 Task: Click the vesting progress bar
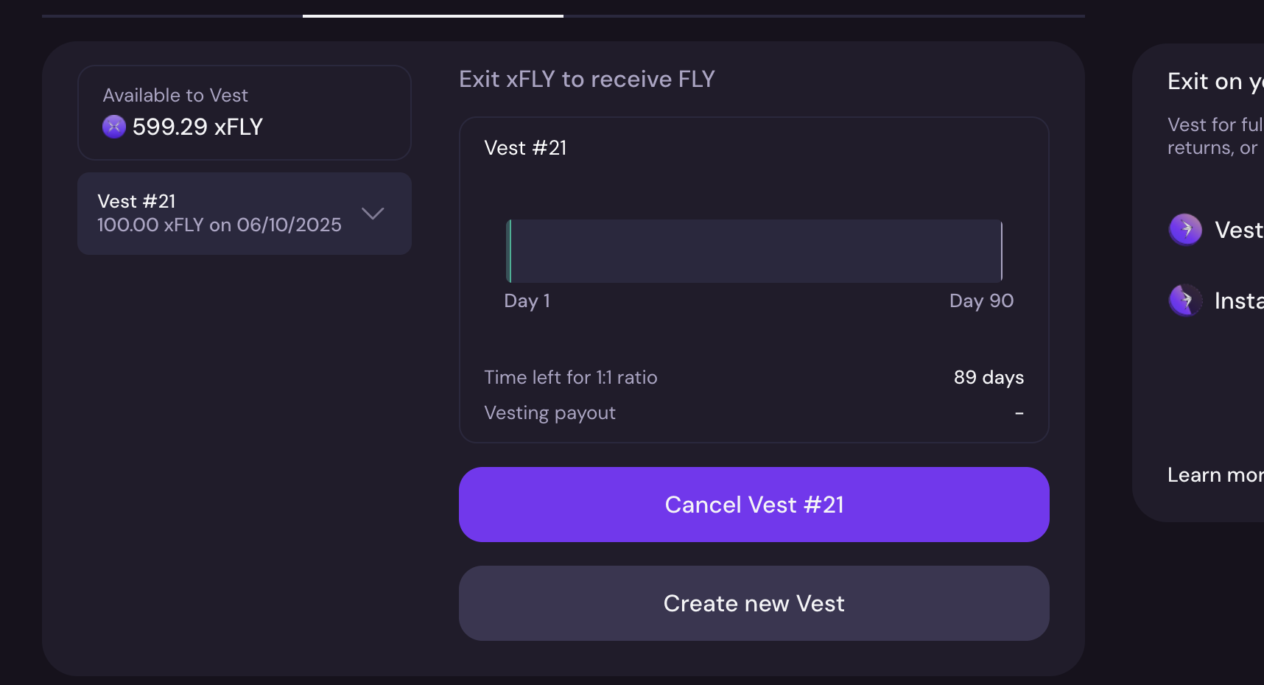754,250
